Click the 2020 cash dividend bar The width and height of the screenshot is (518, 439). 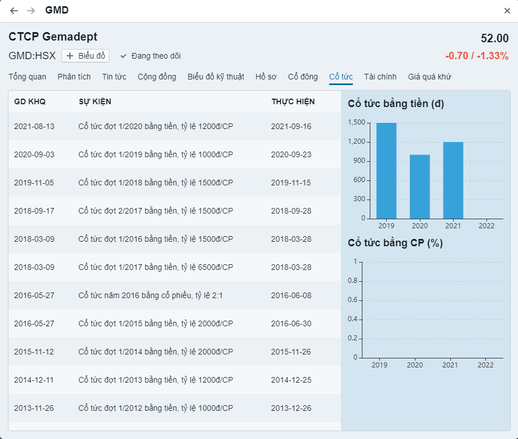click(420, 187)
